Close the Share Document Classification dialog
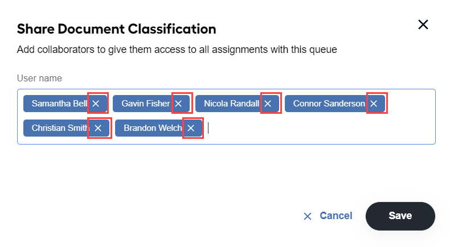This screenshot has width=450, height=247. pos(423,24)
